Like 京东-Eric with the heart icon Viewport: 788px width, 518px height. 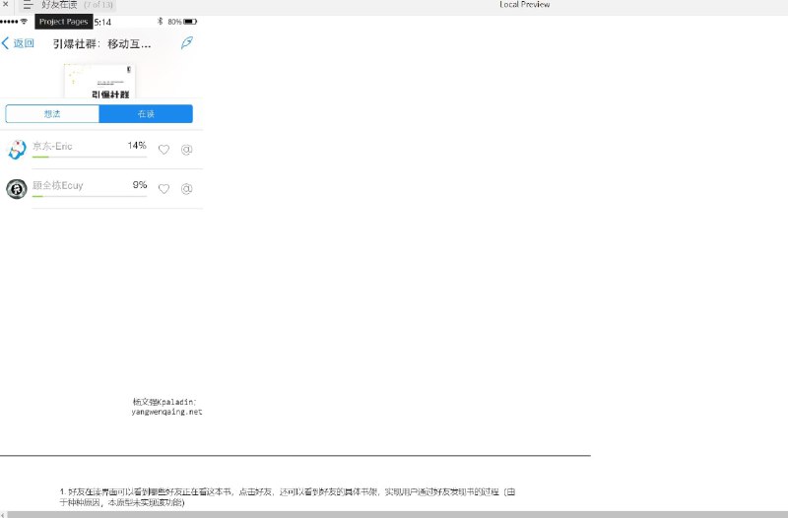[x=164, y=150]
